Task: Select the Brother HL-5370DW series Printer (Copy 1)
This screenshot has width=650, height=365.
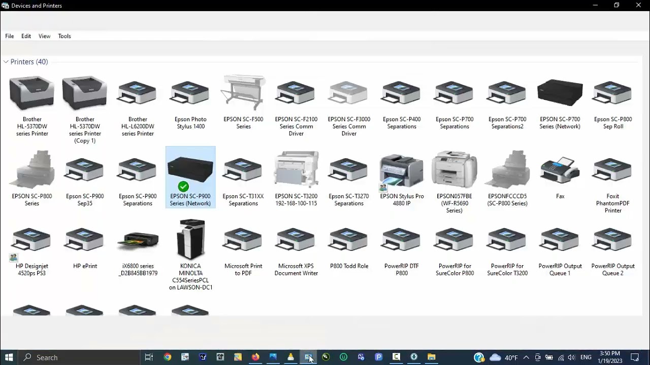Action: [85, 109]
